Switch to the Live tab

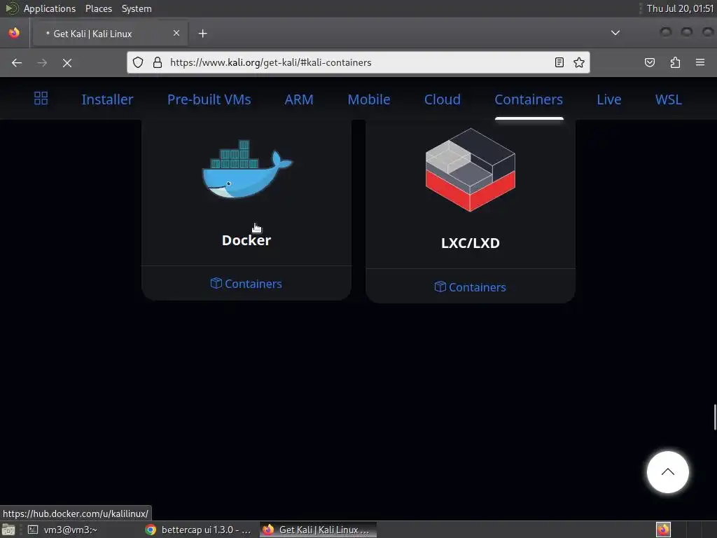pyautogui.click(x=609, y=99)
